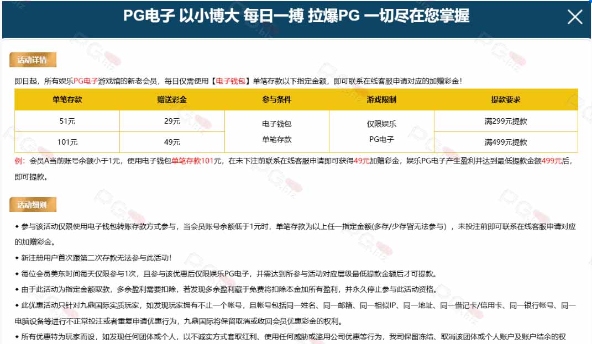
Task: Click the rule starting 每位会员美东时间
Action: 226,273
